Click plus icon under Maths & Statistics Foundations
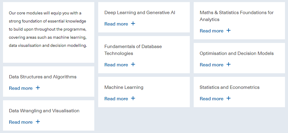Viewport: 288px width, 133px height. (228, 30)
